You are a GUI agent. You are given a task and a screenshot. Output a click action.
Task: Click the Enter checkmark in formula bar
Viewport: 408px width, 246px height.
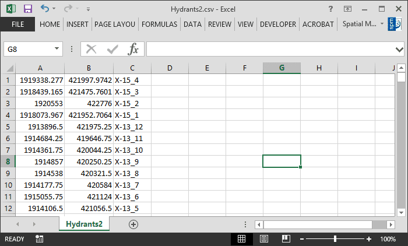coord(112,49)
